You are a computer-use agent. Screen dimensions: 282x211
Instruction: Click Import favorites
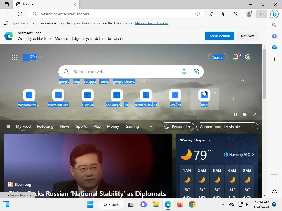coord(19,23)
